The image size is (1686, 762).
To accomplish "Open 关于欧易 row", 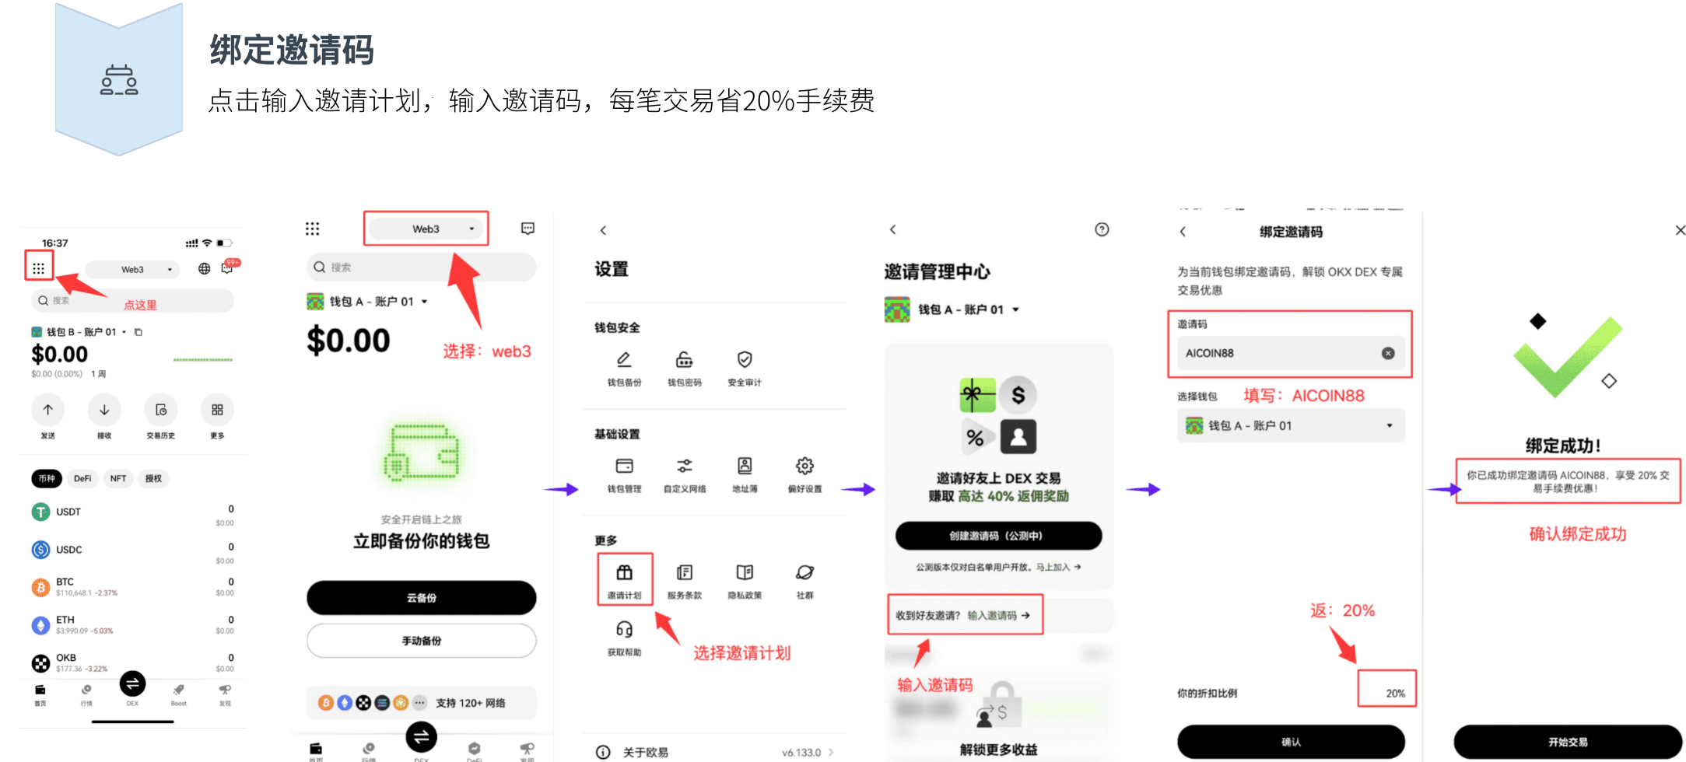I will pos(716,752).
